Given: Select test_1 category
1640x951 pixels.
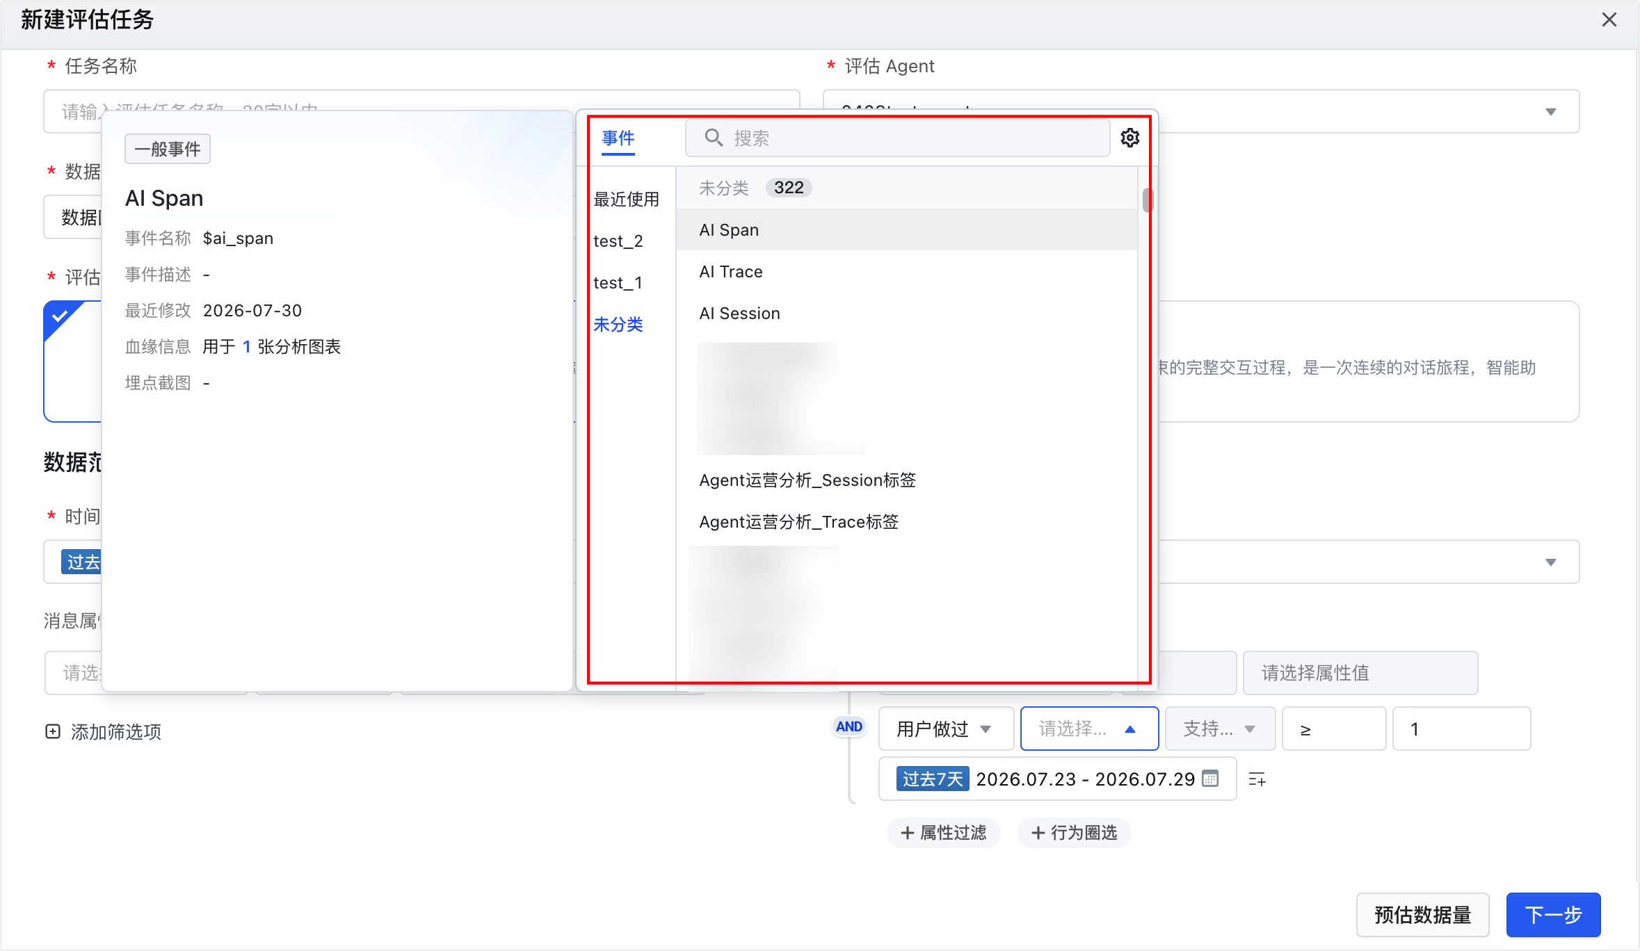Looking at the screenshot, I should click(x=618, y=282).
